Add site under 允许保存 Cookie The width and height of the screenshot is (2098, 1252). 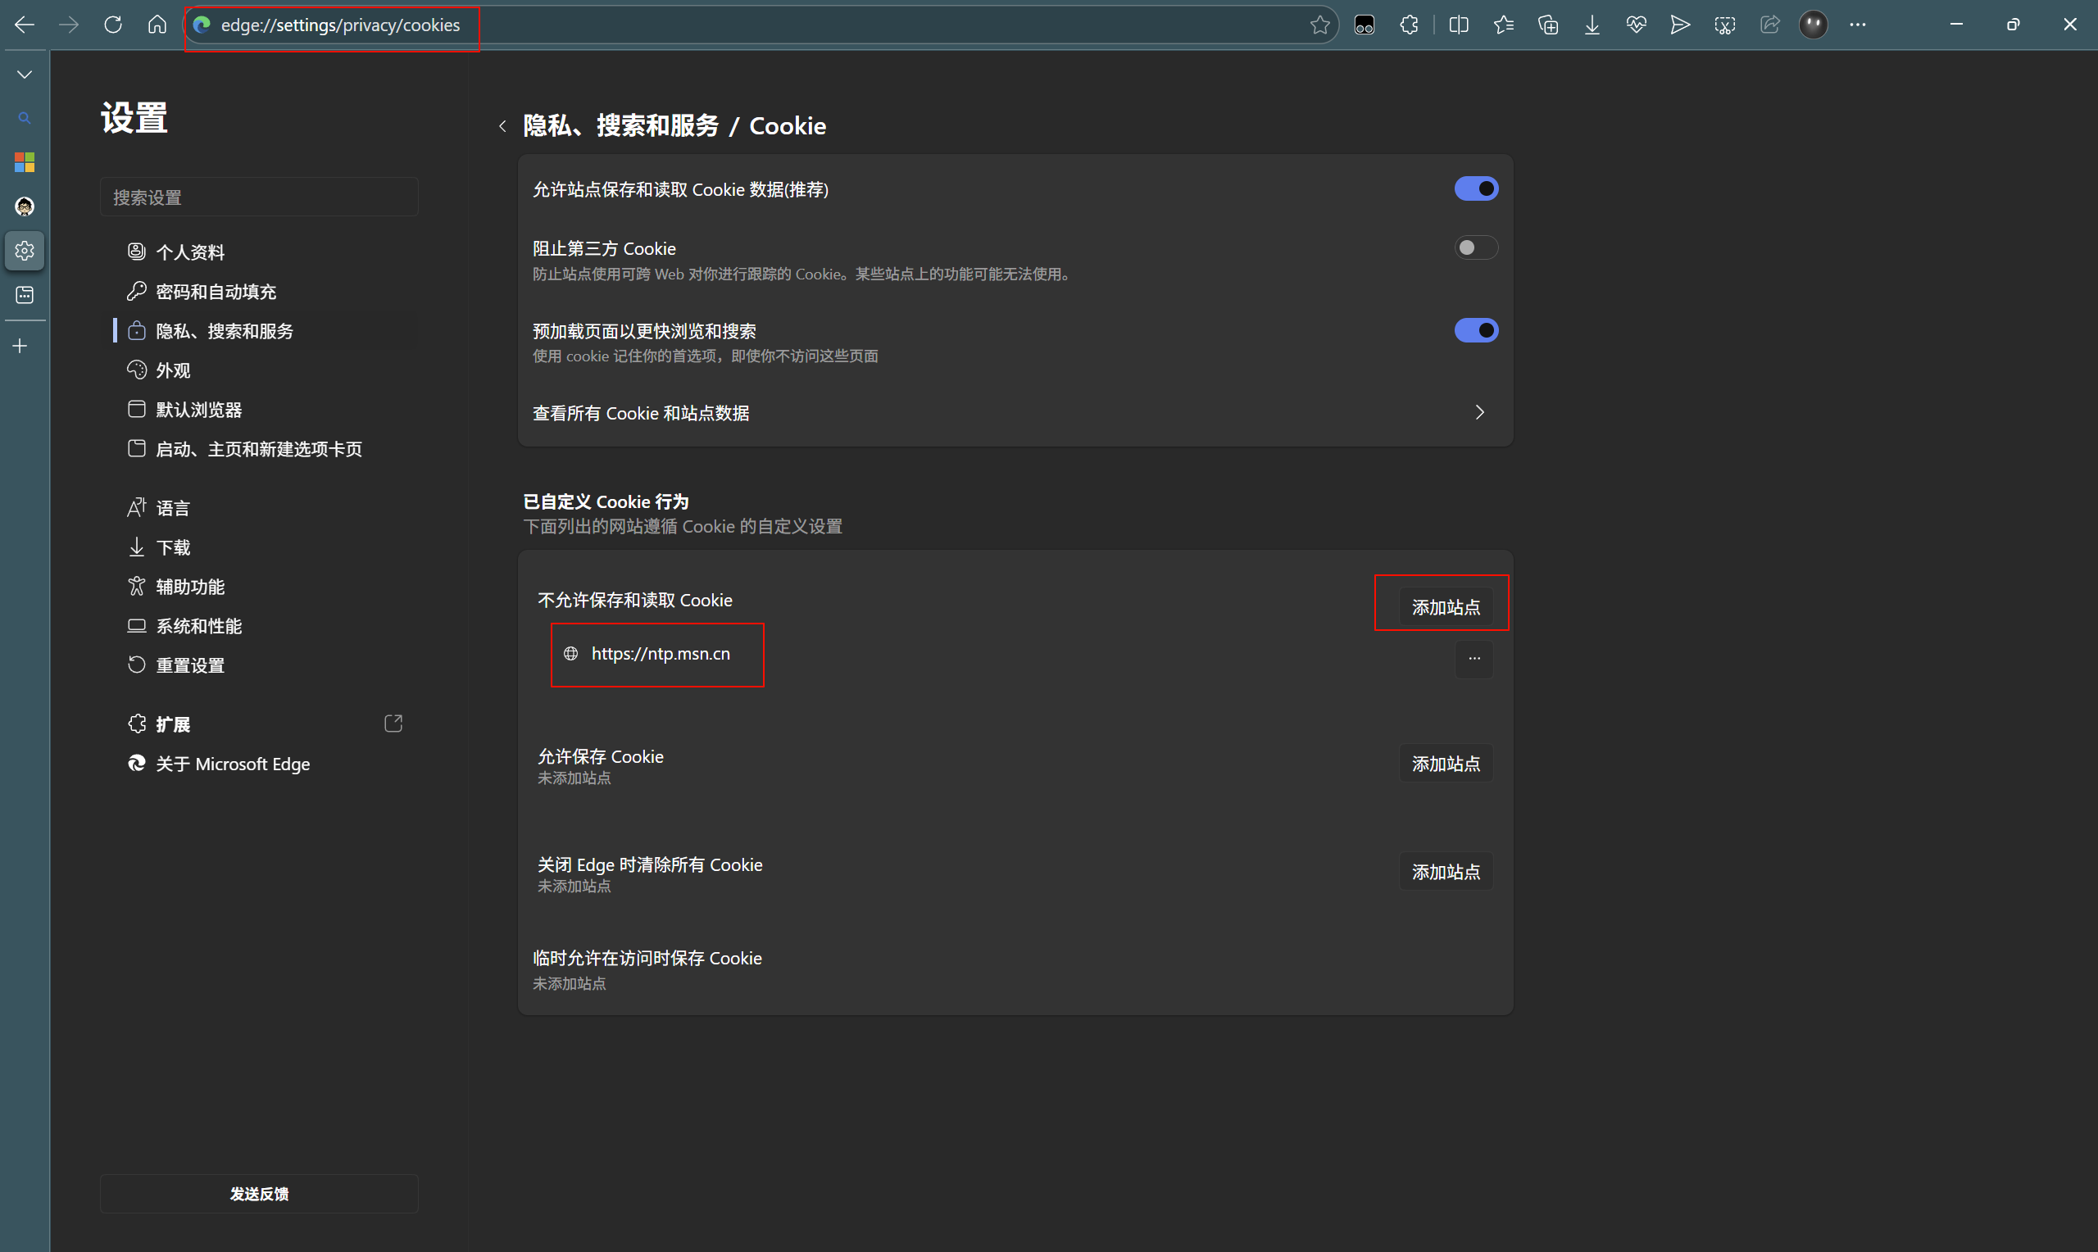point(1446,764)
